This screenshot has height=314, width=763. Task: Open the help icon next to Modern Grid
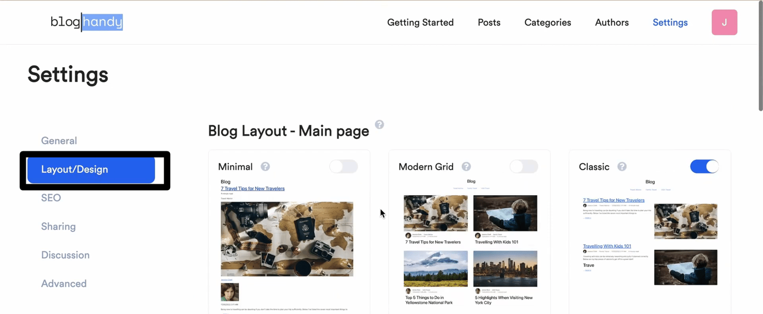(466, 167)
